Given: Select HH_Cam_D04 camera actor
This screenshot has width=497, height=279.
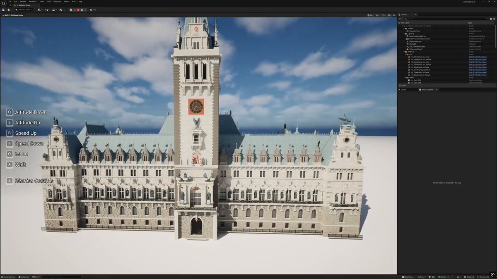Looking at the screenshot, I should (416, 80).
